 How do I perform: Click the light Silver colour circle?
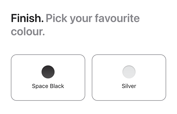click(129, 72)
